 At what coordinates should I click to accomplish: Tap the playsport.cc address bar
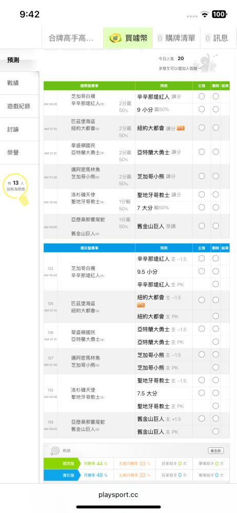(118, 495)
